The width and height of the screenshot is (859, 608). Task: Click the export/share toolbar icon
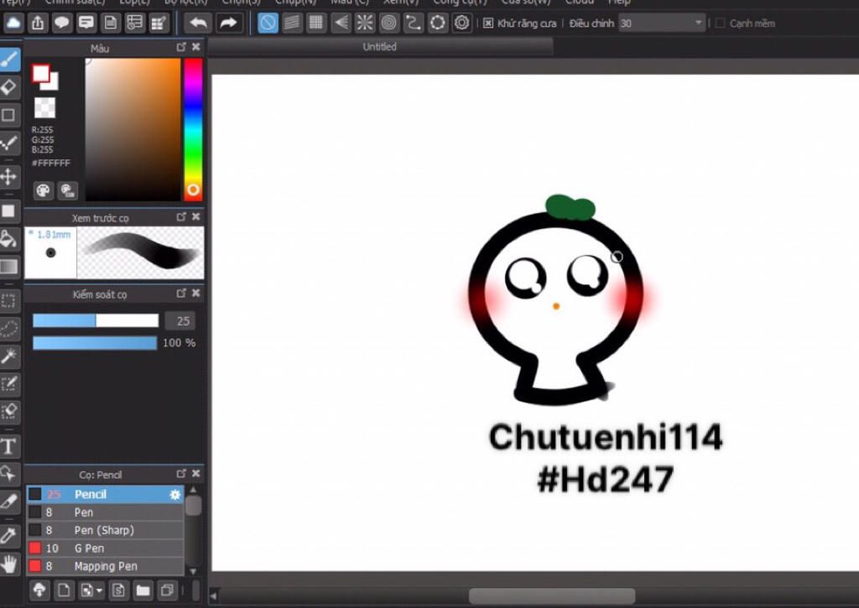(38, 23)
